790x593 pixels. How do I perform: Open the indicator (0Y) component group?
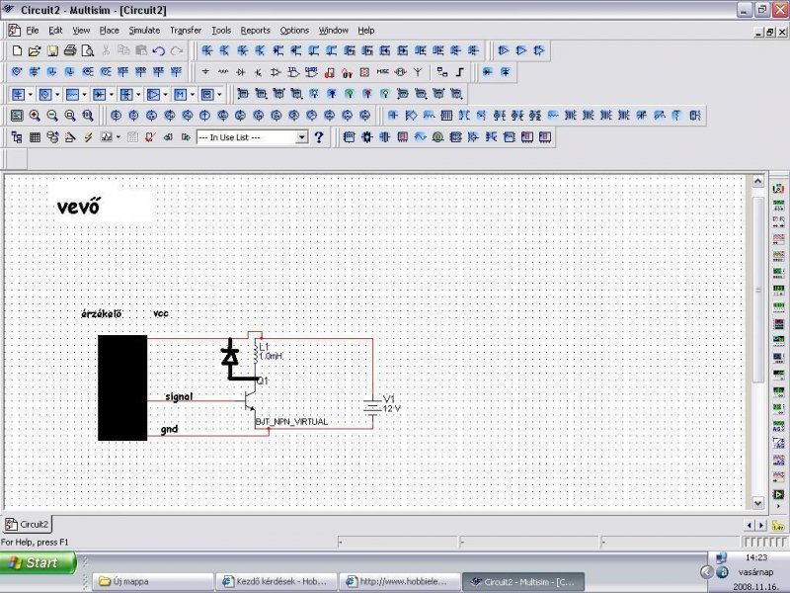(x=347, y=72)
